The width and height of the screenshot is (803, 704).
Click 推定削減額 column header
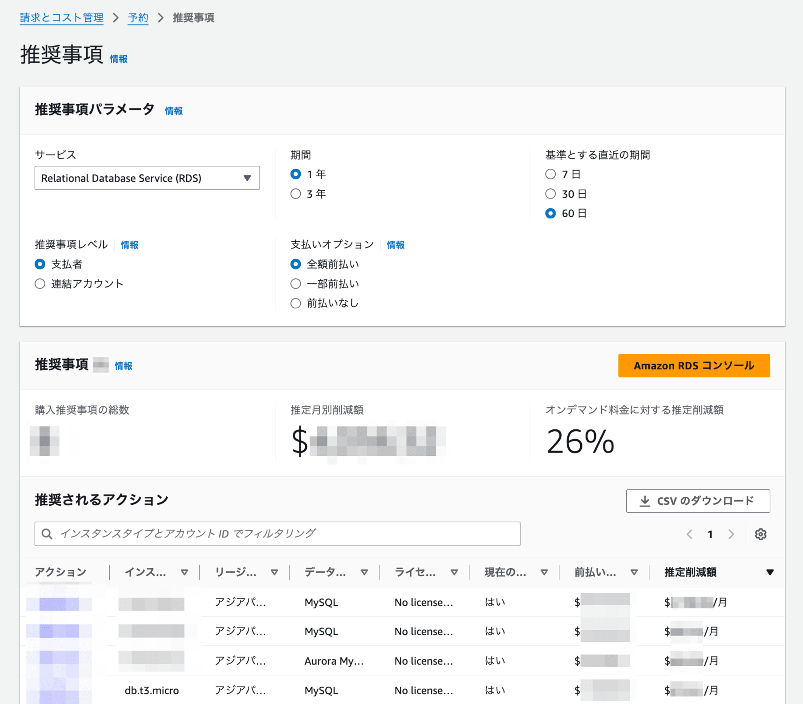click(690, 572)
